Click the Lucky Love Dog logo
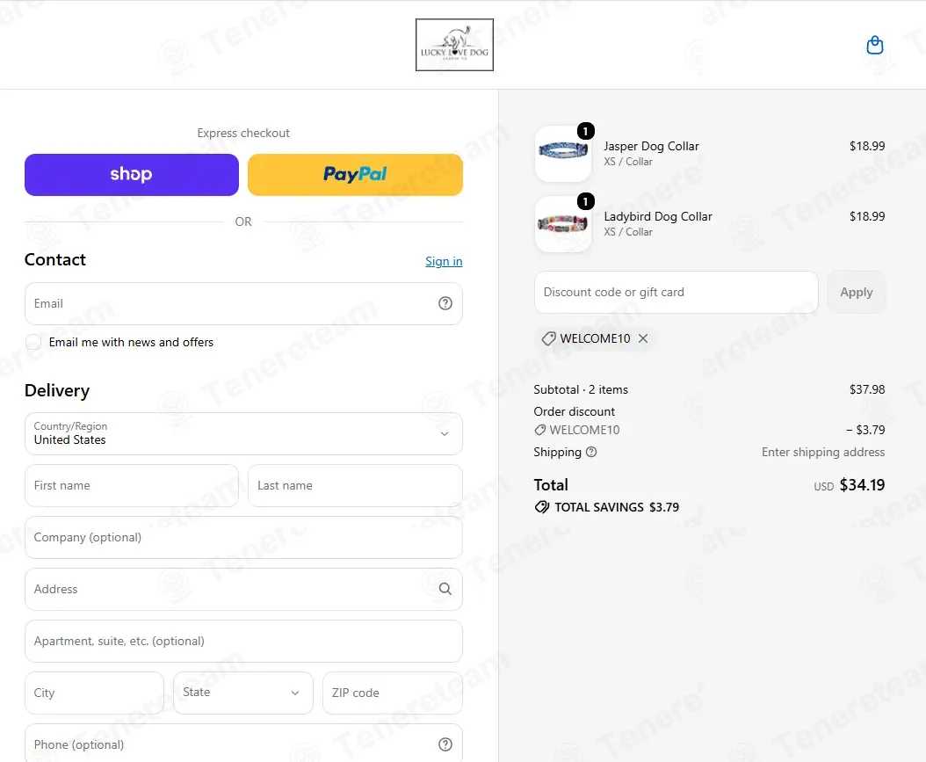 click(x=454, y=45)
